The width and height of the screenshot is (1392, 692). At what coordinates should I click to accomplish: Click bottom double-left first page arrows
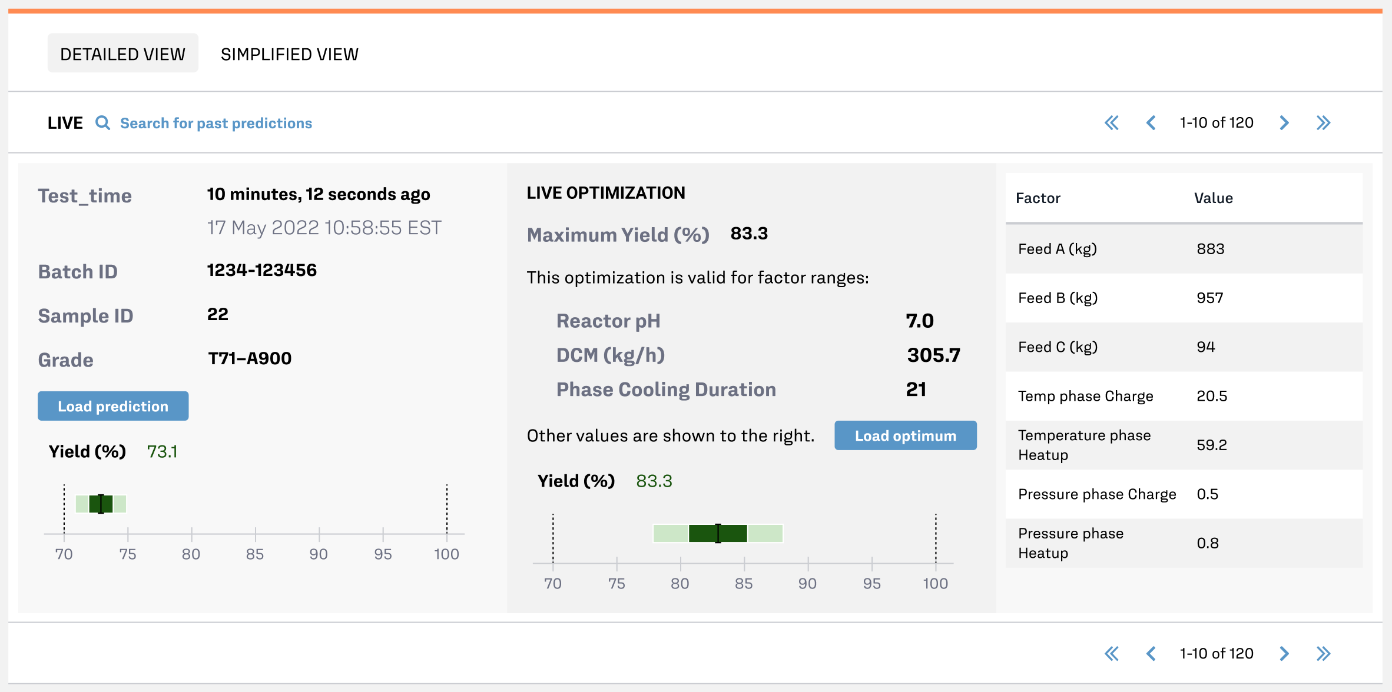point(1111,654)
